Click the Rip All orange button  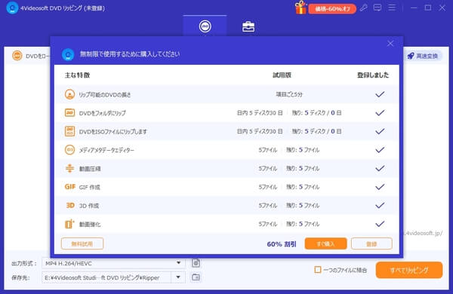(x=409, y=270)
